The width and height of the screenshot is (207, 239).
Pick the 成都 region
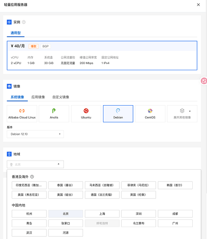click(x=175, y=214)
